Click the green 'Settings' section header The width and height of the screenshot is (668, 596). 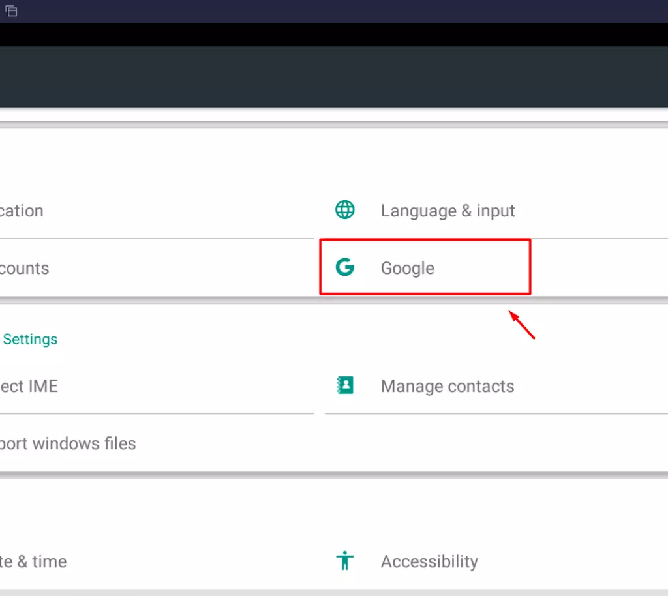click(30, 339)
